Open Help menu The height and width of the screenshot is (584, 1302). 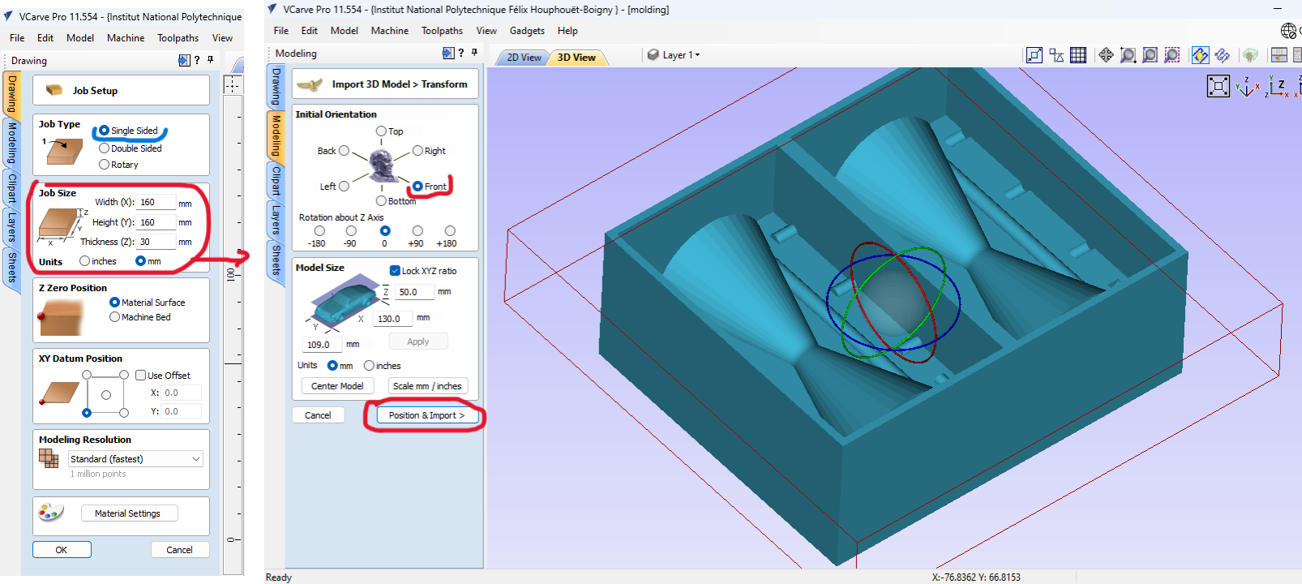point(567,31)
